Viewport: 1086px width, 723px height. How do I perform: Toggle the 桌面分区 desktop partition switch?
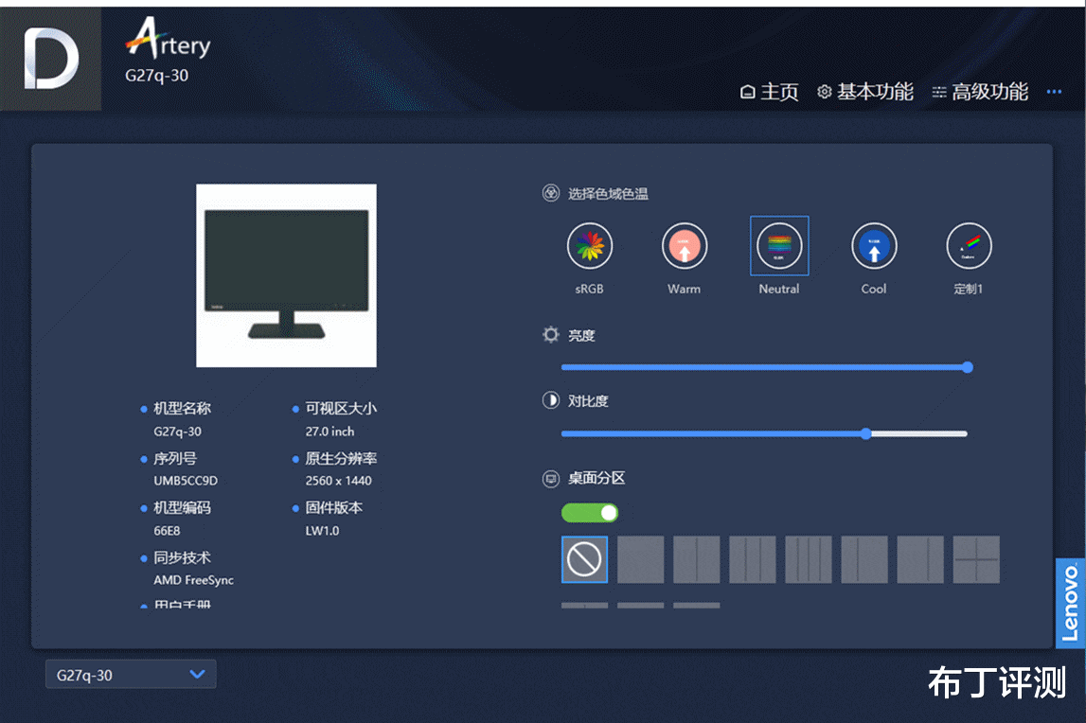[590, 513]
